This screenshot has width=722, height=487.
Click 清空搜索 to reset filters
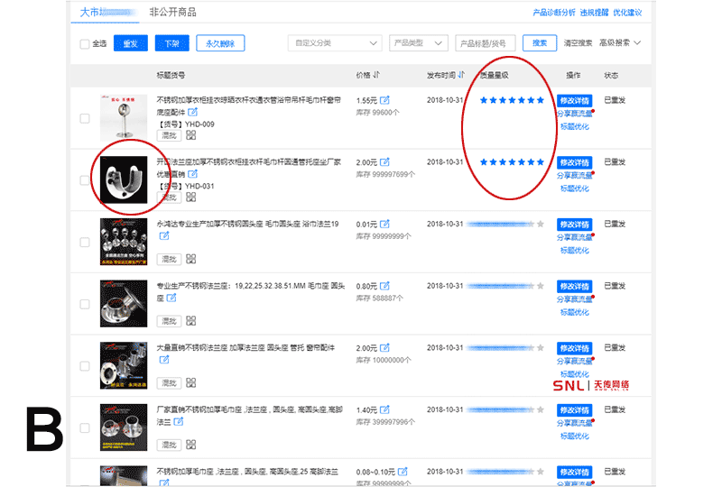(578, 42)
